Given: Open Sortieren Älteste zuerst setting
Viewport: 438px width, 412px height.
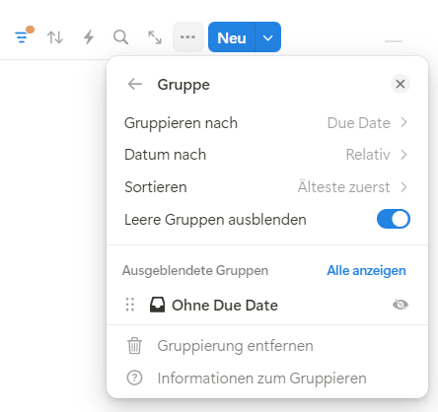Looking at the screenshot, I should point(266,187).
